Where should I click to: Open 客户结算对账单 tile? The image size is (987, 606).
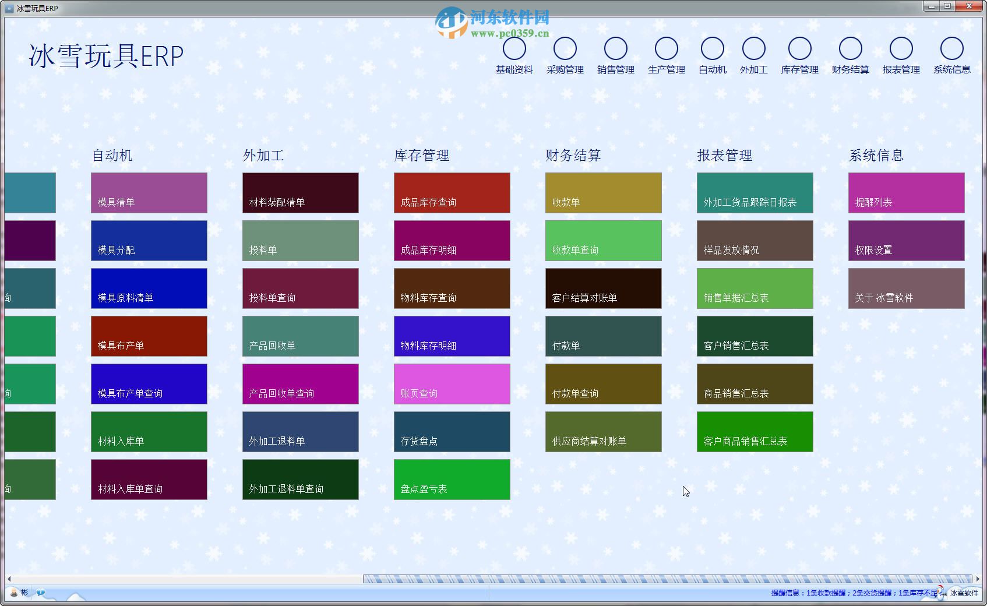click(x=604, y=288)
